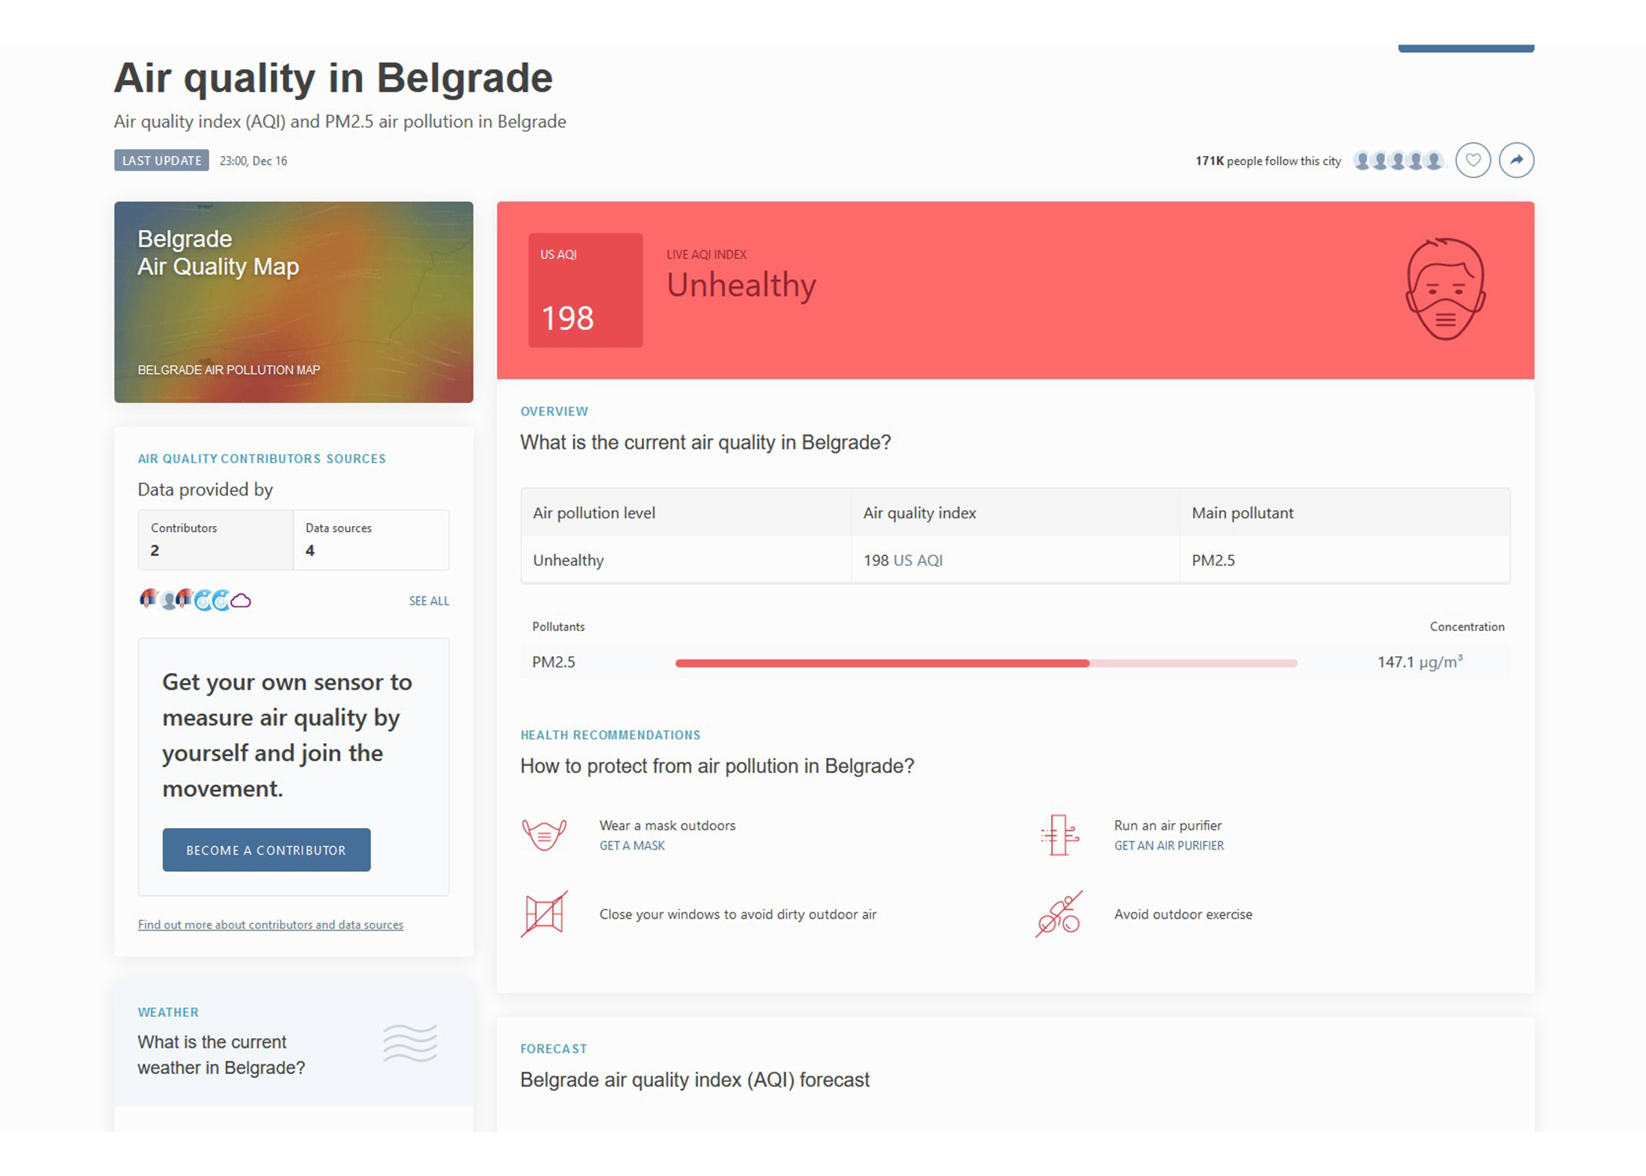This screenshot has height=1176, width=1646.
Task: Open the contributors and data sources link
Action: click(270, 925)
